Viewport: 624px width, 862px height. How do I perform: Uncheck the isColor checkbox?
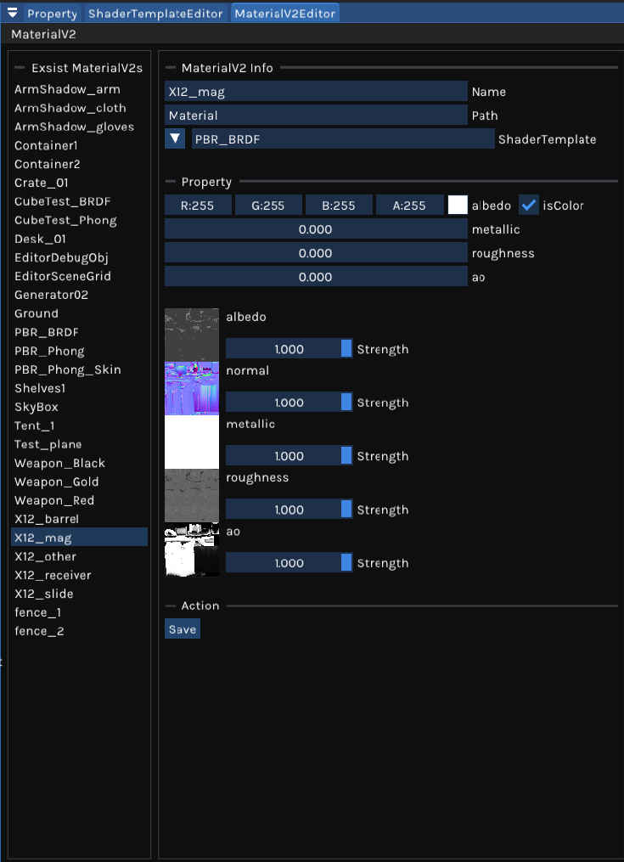click(x=529, y=205)
